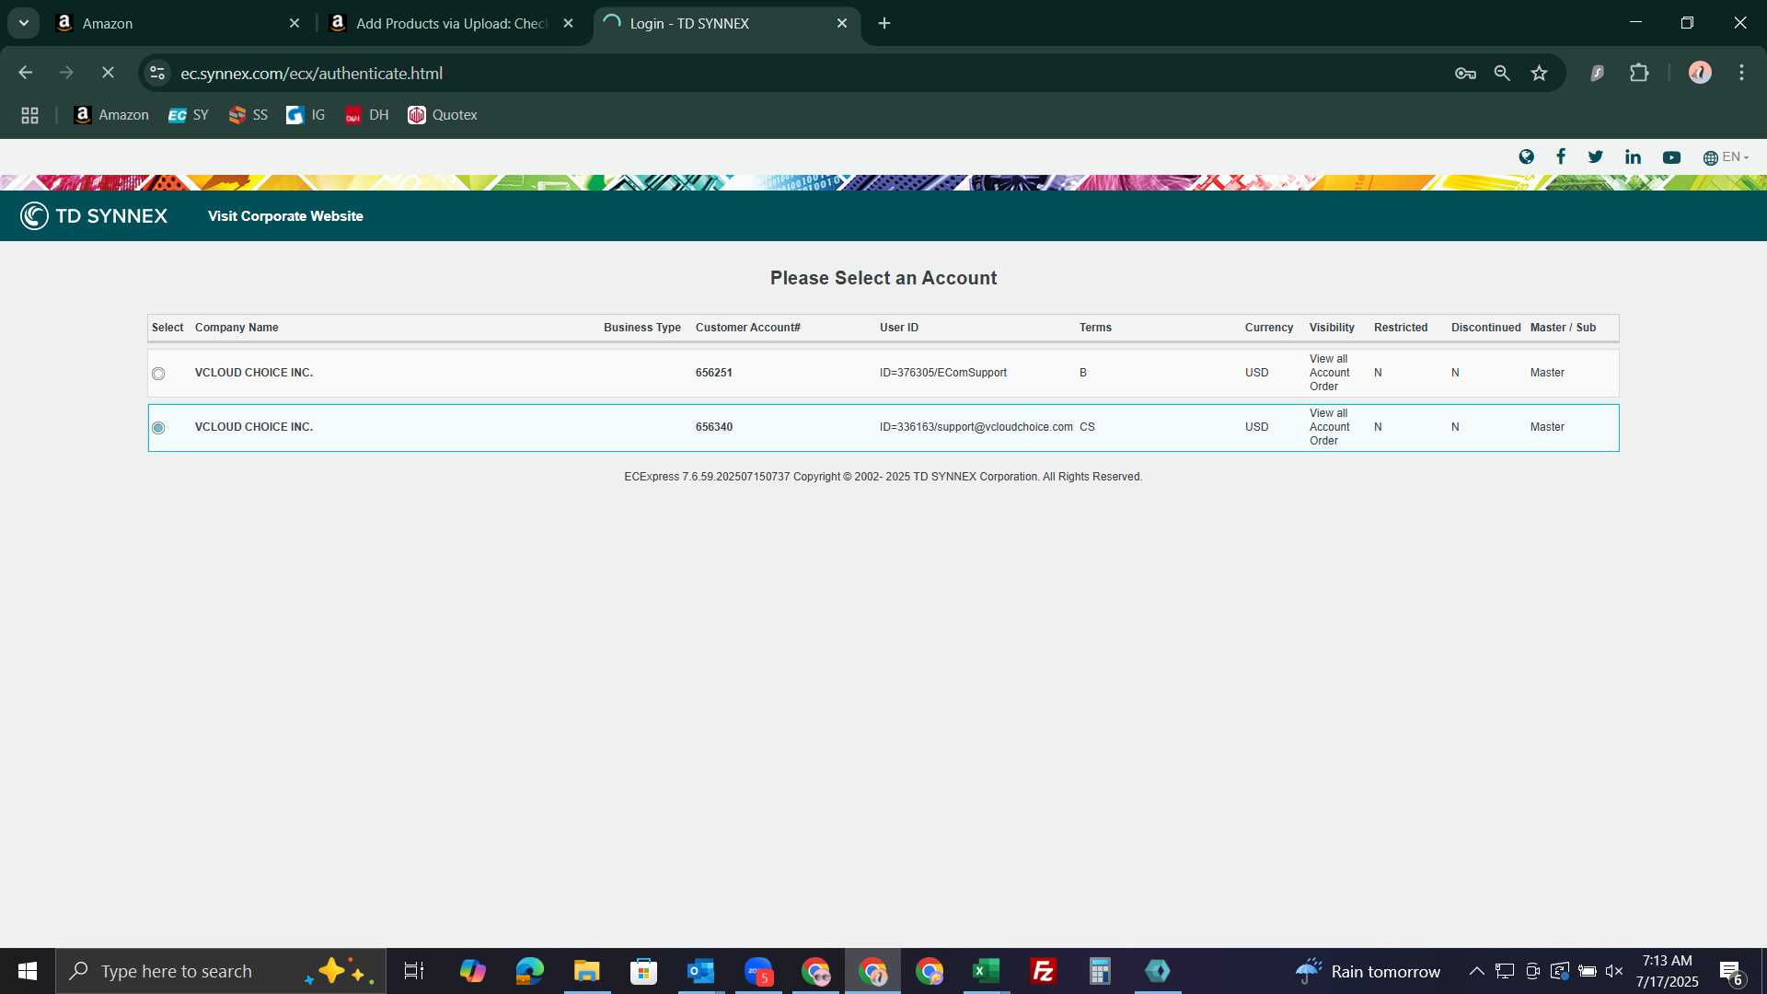Stop loading the page
Viewport: 1767px width, 994px height.
click(x=108, y=73)
